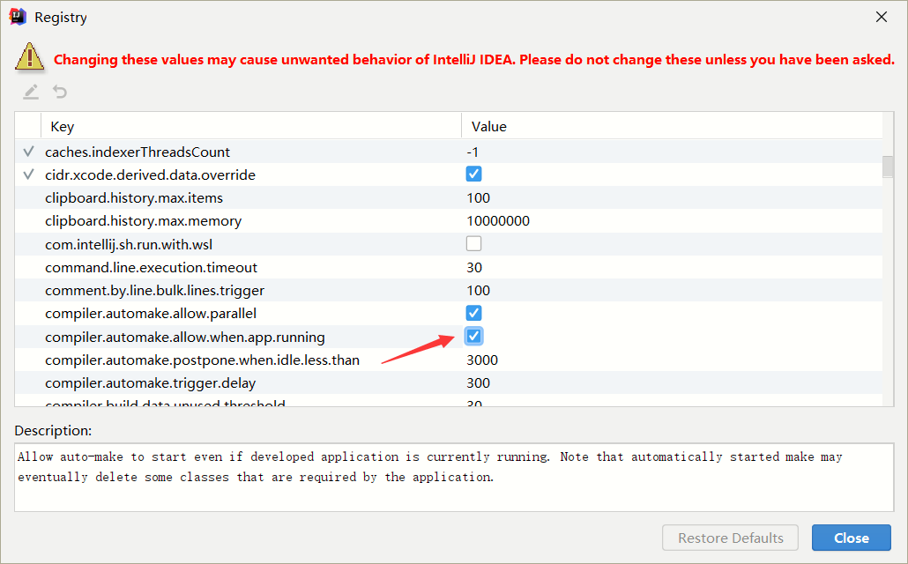
Task: Click the modified checkmark beside cidr.xcode.derived.data.override
Action: point(28,174)
